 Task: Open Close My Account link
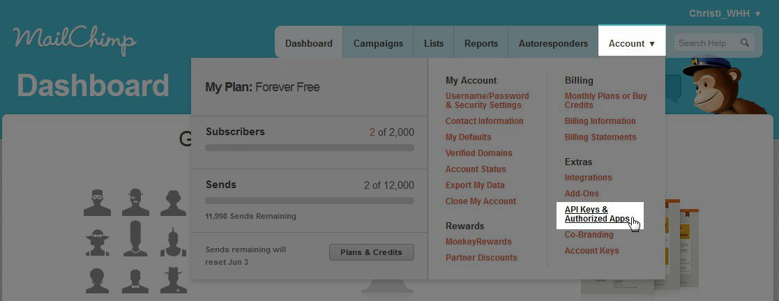[481, 201]
